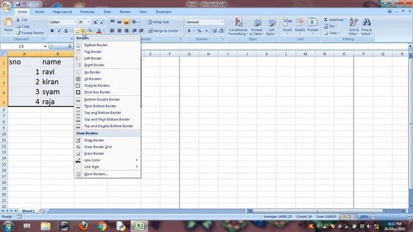Toggle Align Text Right
The height and width of the screenshot is (232, 413).
click(x=126, y=31)
